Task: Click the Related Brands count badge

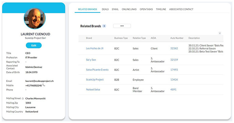Action: [x=104, y=26]
